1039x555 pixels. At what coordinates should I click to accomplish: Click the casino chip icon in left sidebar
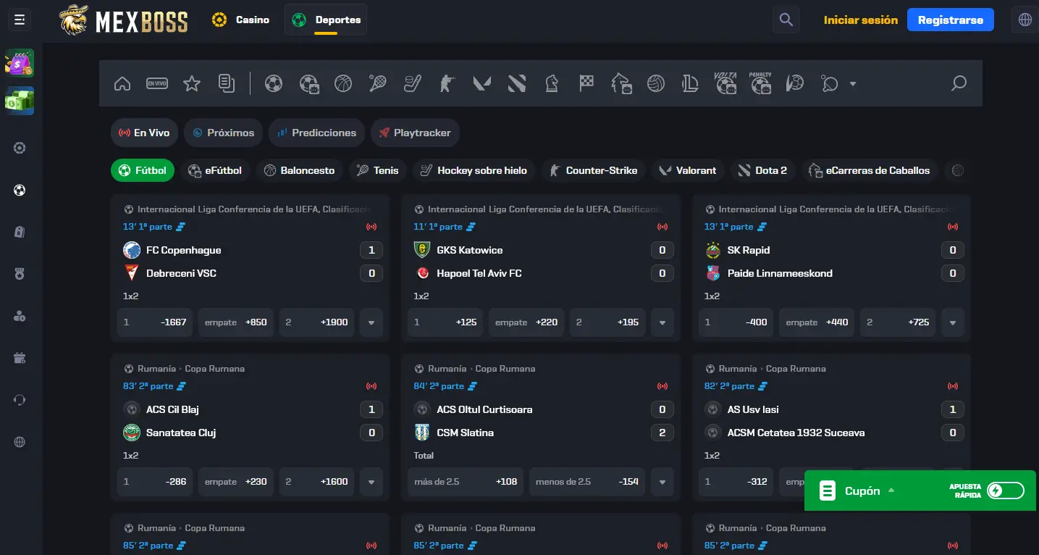click(x=20, y=149)
